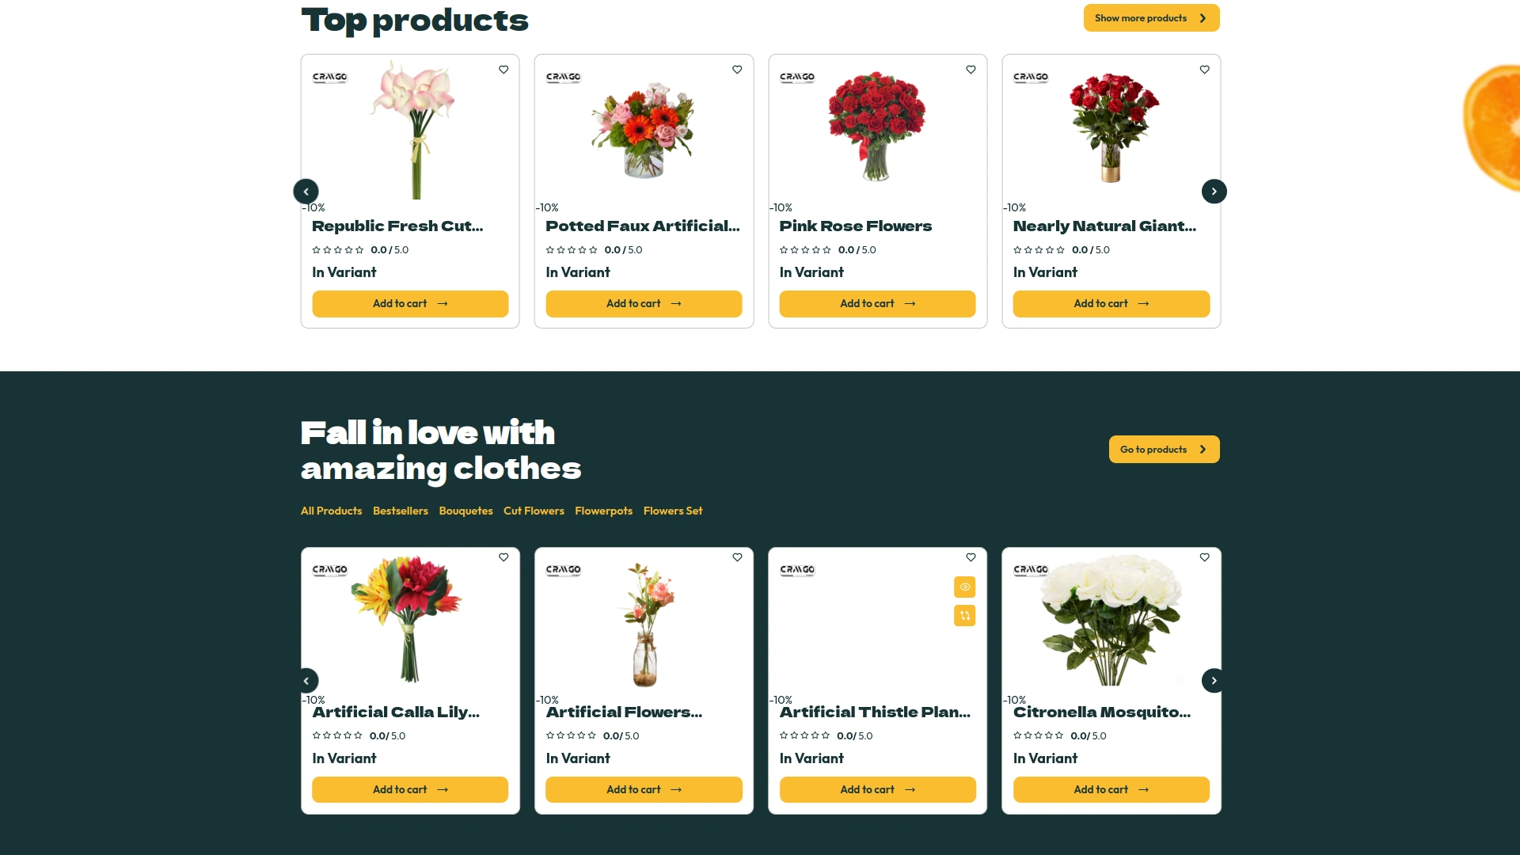
Task: Open the Citronella Mosquito product image
Action: coord(1111,621)
